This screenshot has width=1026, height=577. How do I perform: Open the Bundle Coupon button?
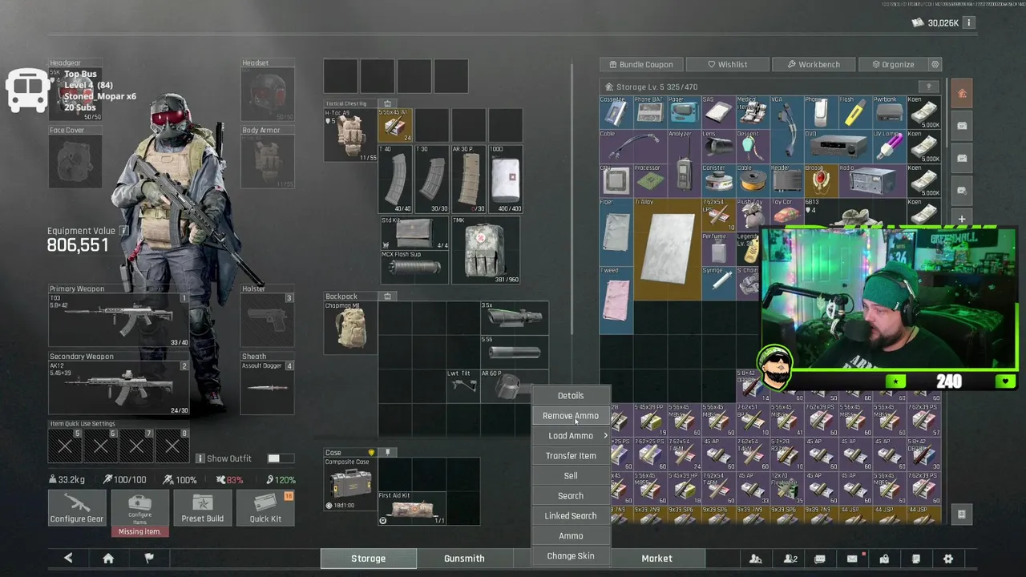[x=640, y=64]
